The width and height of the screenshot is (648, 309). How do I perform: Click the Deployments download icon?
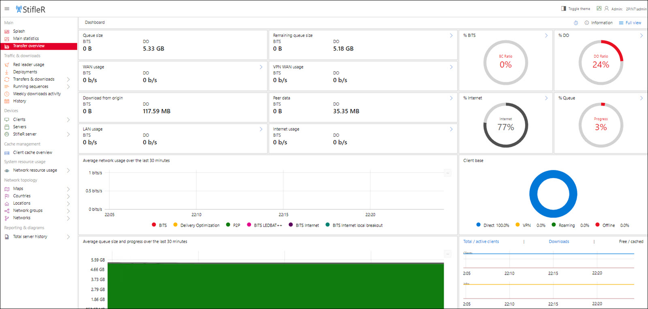click(x=7, y=72)
